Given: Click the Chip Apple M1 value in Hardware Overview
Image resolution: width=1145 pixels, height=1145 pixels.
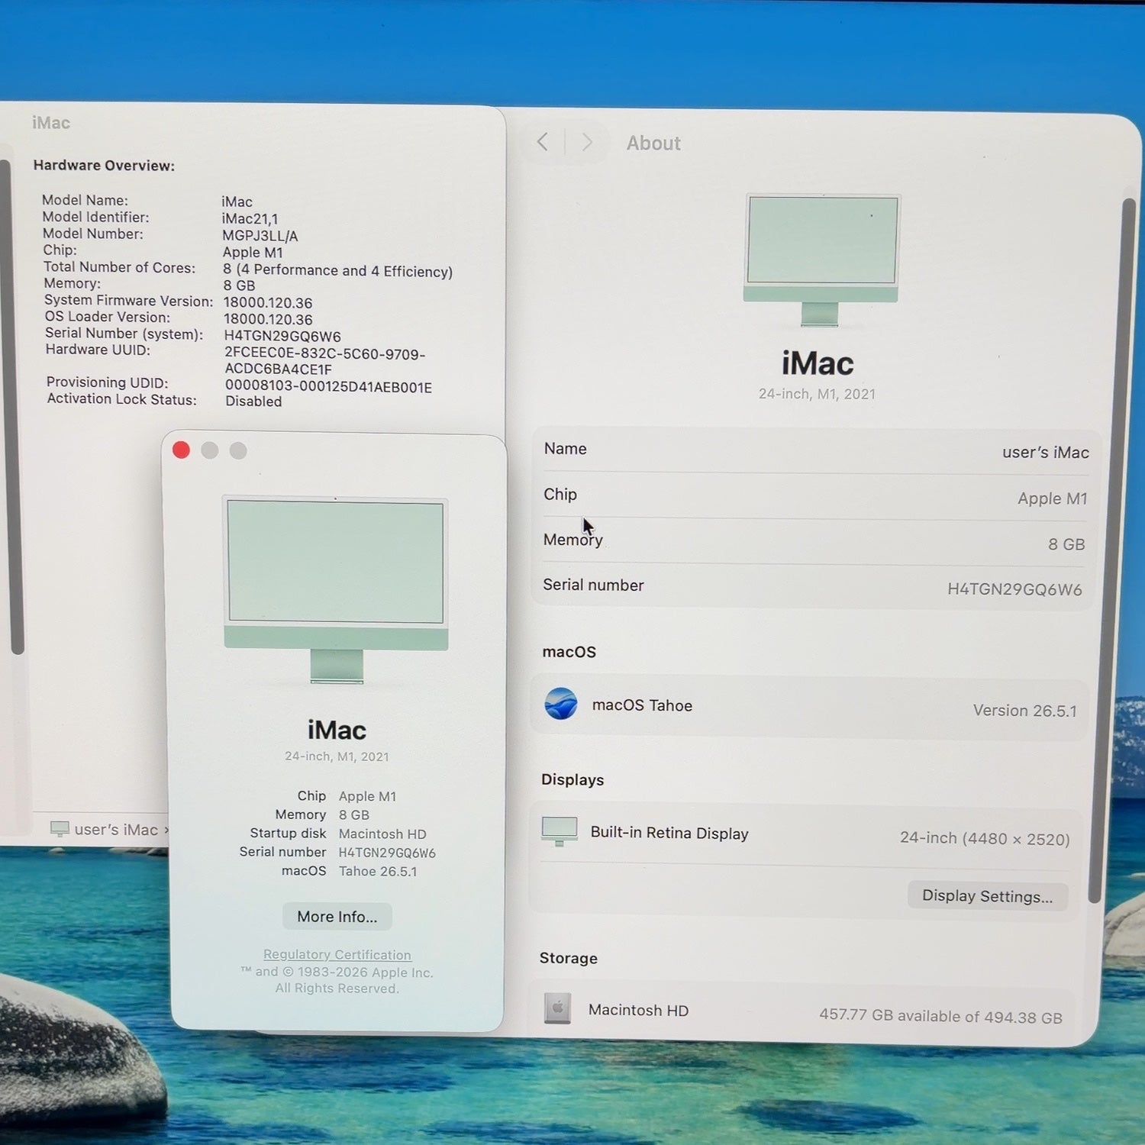Looking at the screenshot, I should (253, 253).
